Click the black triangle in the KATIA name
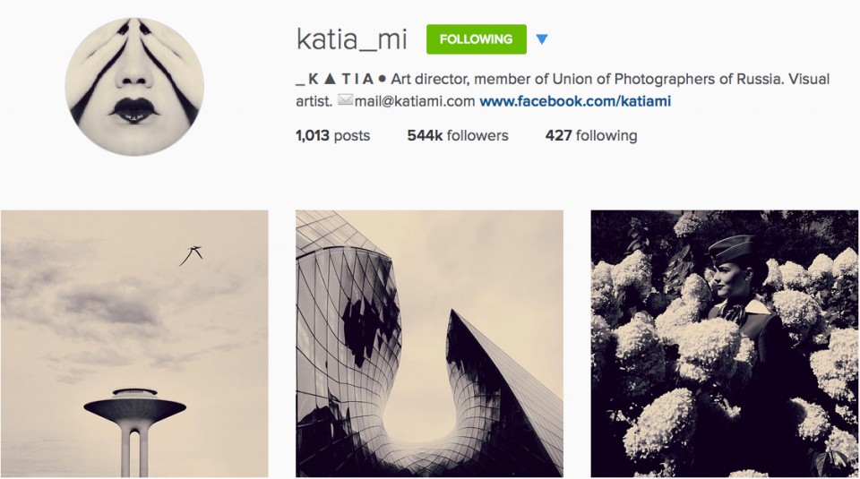 [x=330, y=79]
